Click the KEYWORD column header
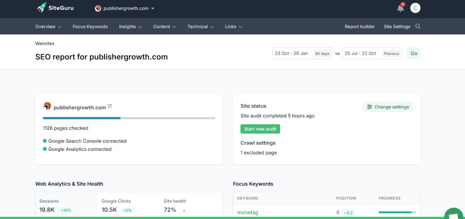 tap(247, 198)
